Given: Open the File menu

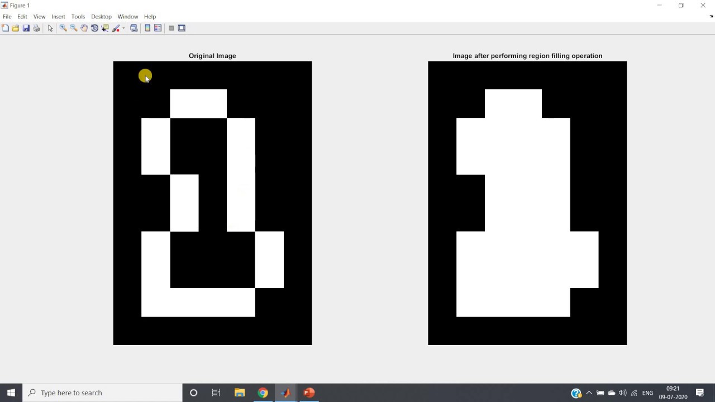Looking at the screenshot, I should pyautogui.click(x=7, y=17).
